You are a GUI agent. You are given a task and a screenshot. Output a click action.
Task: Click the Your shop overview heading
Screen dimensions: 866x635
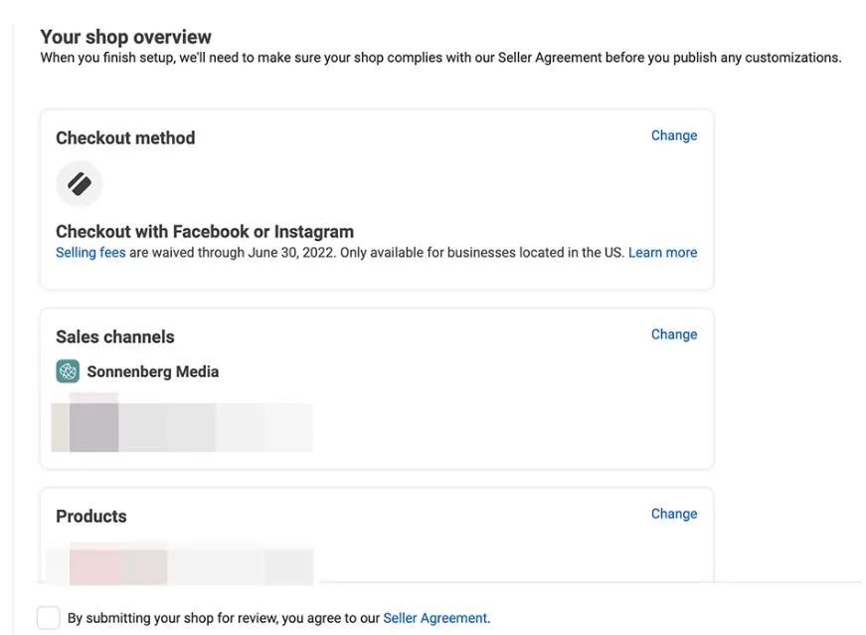pyautogui.click(x=125, y=37)
